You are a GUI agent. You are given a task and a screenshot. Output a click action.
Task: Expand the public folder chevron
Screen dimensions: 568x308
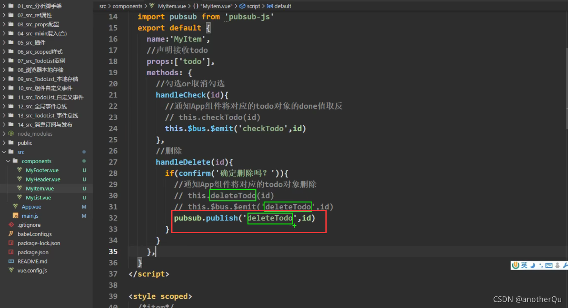tap(4, 143)
